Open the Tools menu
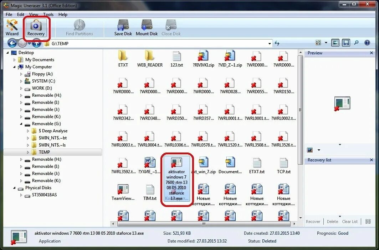This screenshot has height=250, width=379. coord(48,15)
